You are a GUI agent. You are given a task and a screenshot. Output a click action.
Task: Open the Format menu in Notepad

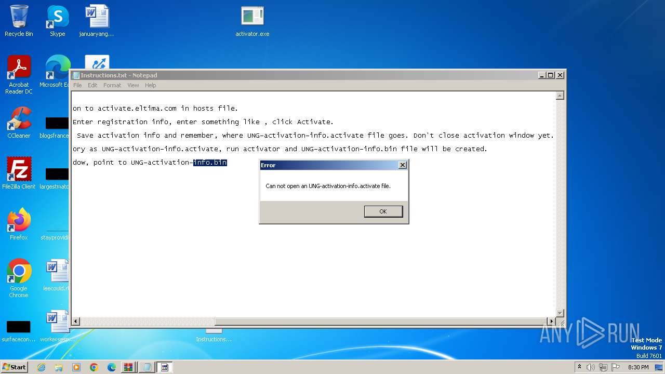coord(112,85)
